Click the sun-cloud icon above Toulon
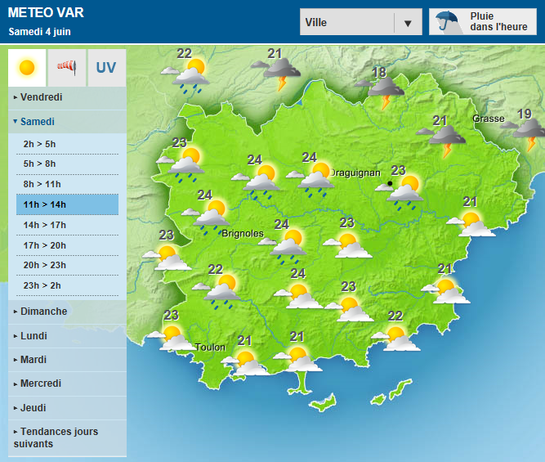The image size is (545, 462). [172, 337]
